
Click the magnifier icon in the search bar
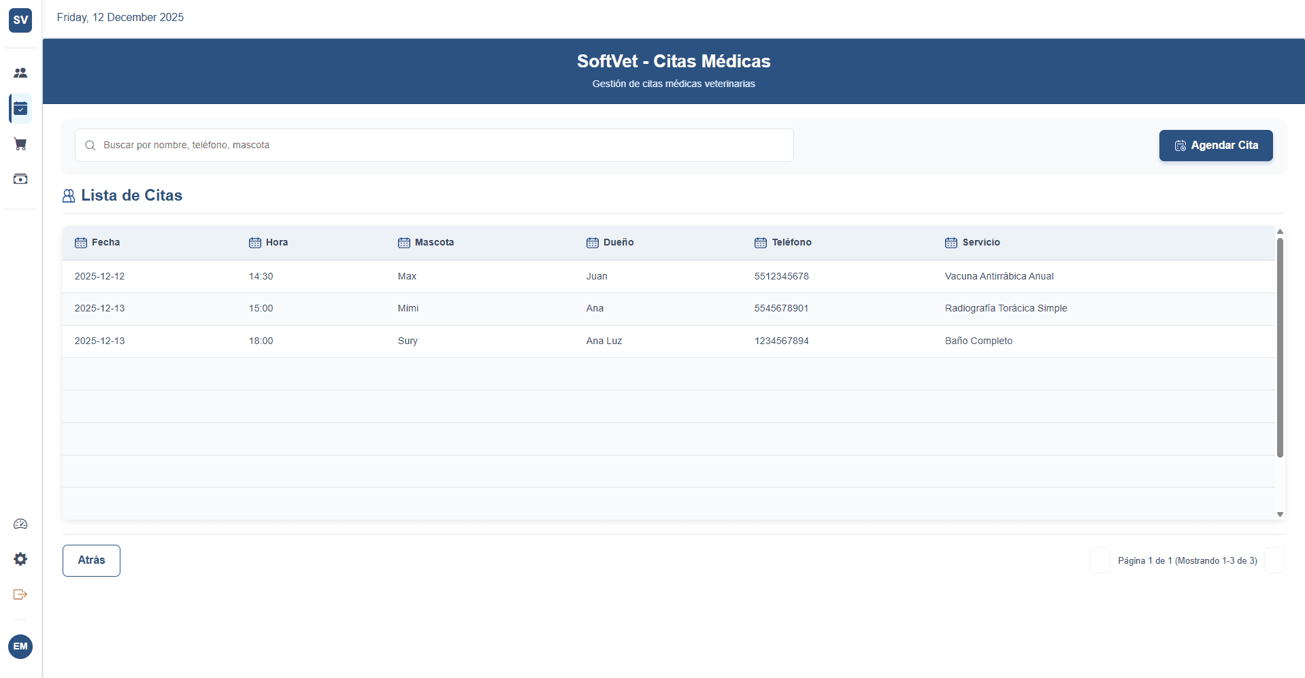click(90, 145)
